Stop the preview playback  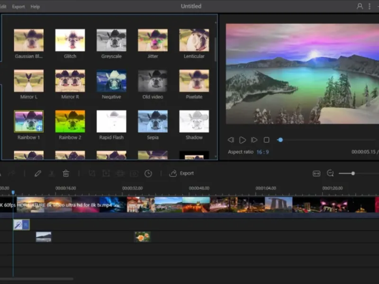pyautogui.click(x=266, y=140)
